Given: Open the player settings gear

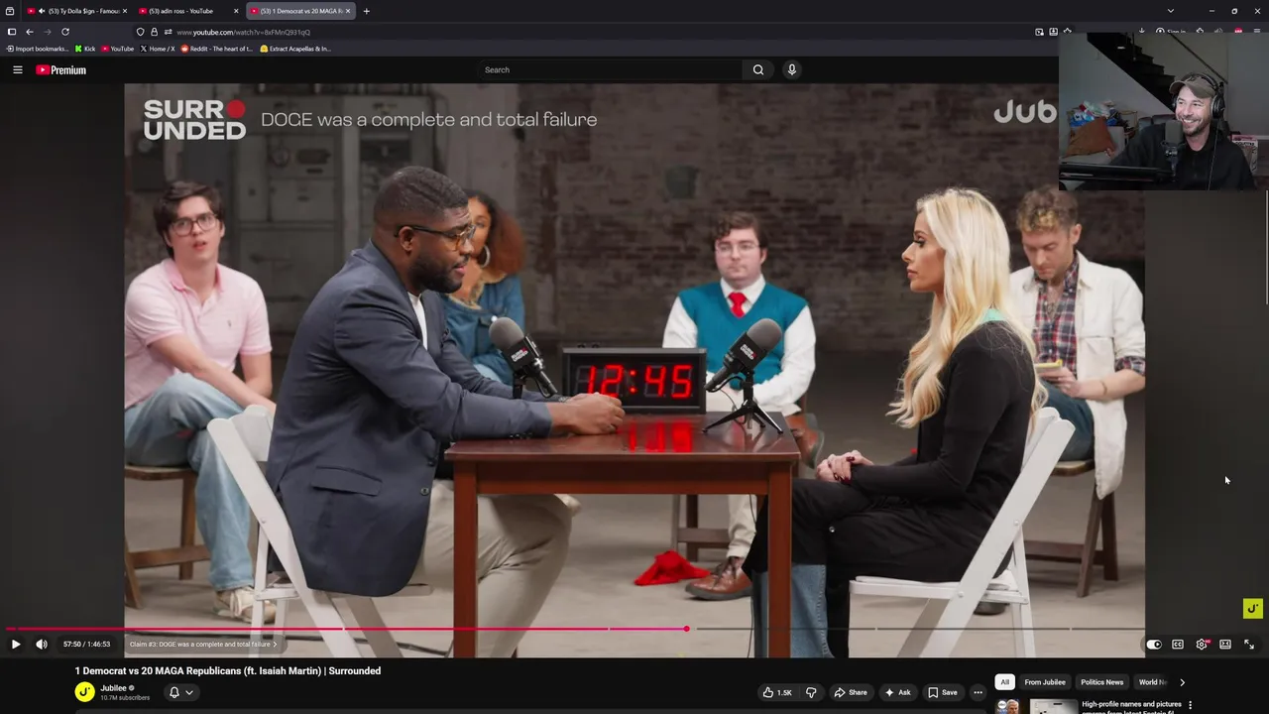Looking at the screenshot, I should point(1202,645).
